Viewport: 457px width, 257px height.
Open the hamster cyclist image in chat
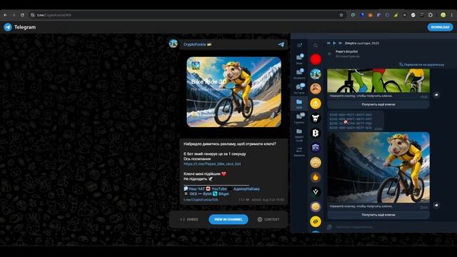378,168
